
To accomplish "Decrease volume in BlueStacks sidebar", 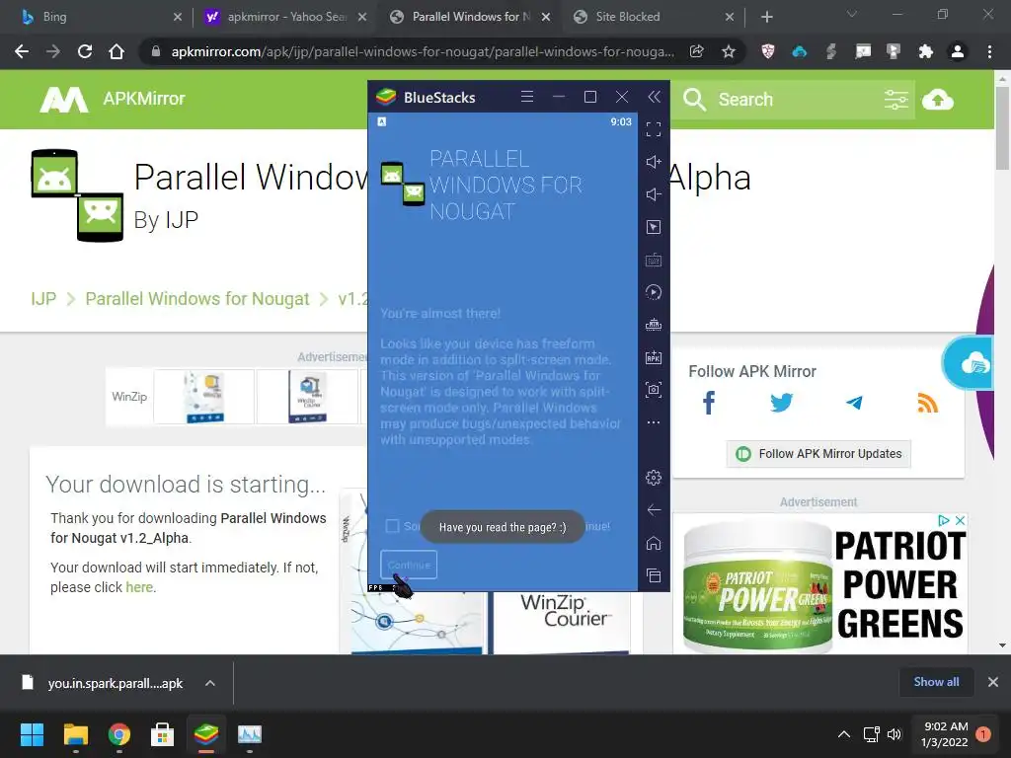I will click(x=654, y=194).
